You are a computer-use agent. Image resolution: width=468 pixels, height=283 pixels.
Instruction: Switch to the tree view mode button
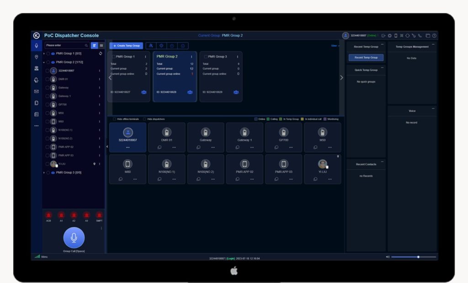[x=94, y=45]
